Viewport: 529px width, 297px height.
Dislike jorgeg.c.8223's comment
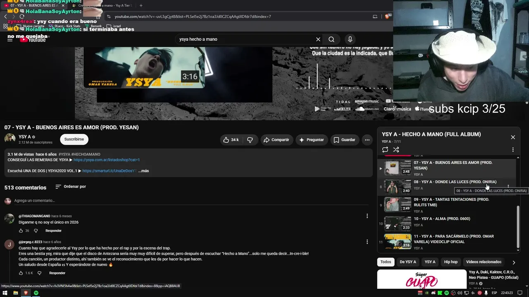[39, 273]
